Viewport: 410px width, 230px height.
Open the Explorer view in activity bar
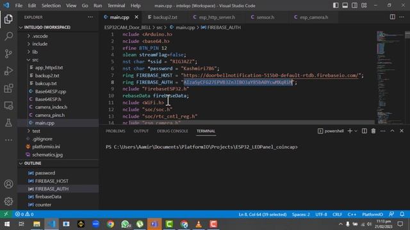point(8,19)
